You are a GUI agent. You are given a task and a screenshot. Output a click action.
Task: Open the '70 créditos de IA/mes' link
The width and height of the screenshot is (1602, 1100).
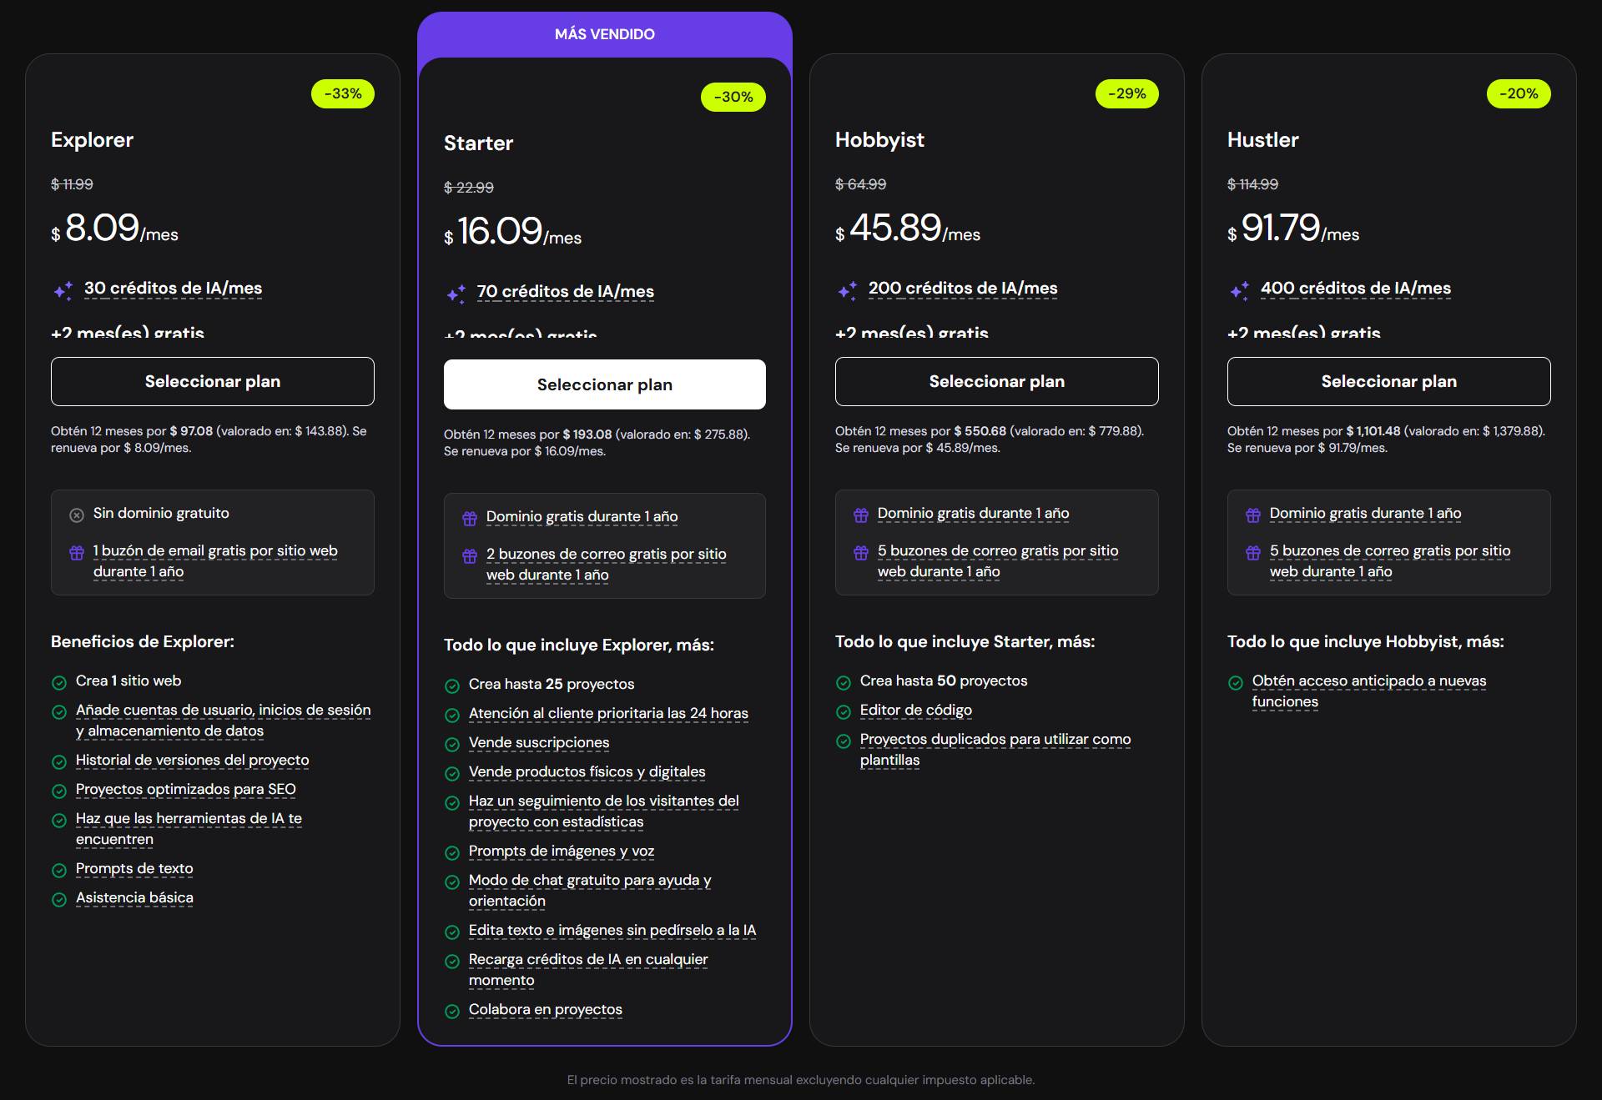564,292
